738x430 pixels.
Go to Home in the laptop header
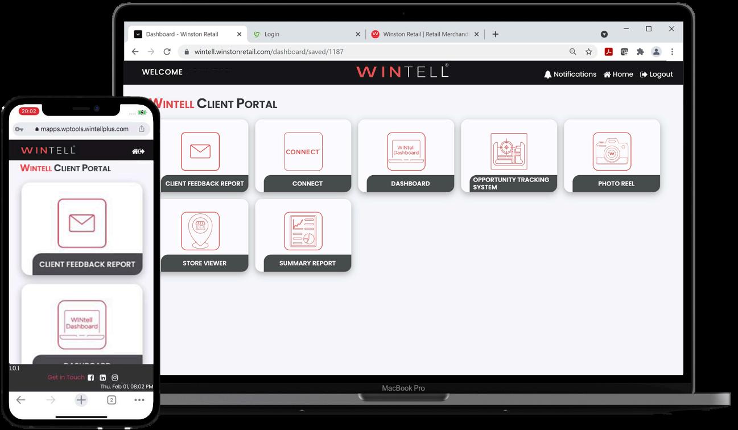619,74
